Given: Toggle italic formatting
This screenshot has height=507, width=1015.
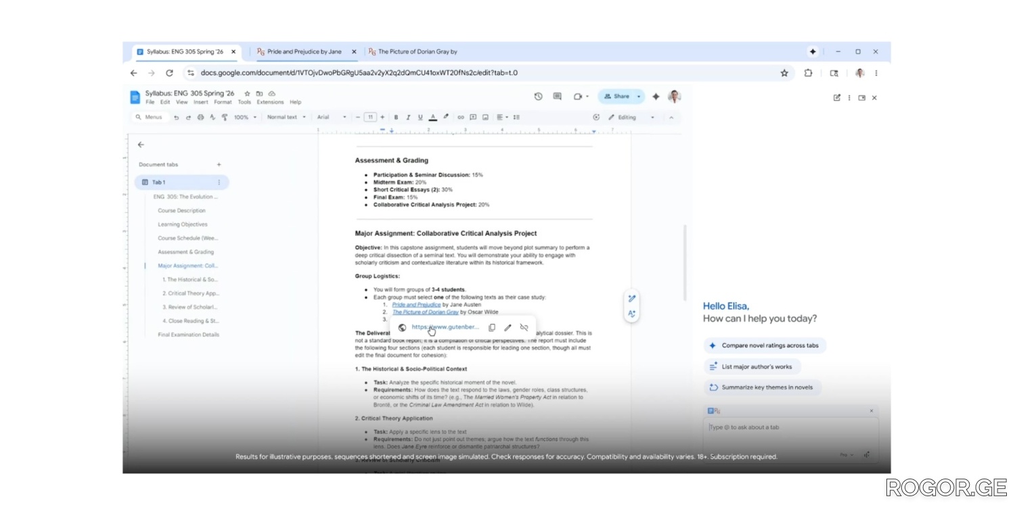Looking at the screenshot, I should 408,118.
